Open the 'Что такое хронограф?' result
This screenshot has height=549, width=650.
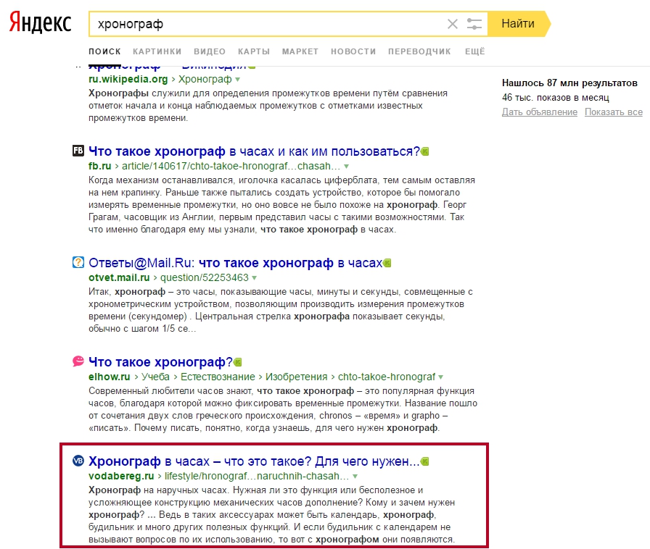pyautogui.click(x=160, y=362)
